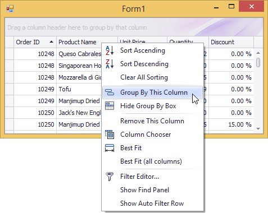
Task: Click the Sort Ascending A-Z icon
Action: (110, 50)
